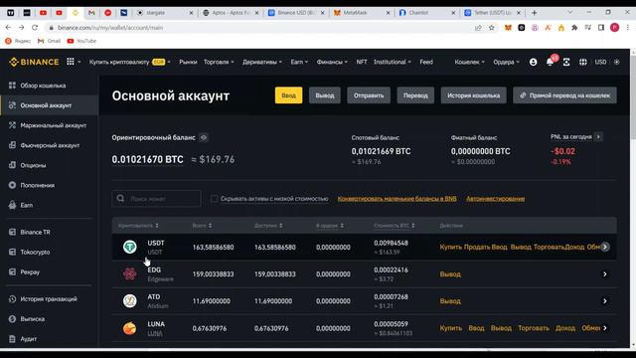
Task: Click the Send button
Action: pos(369,95)
